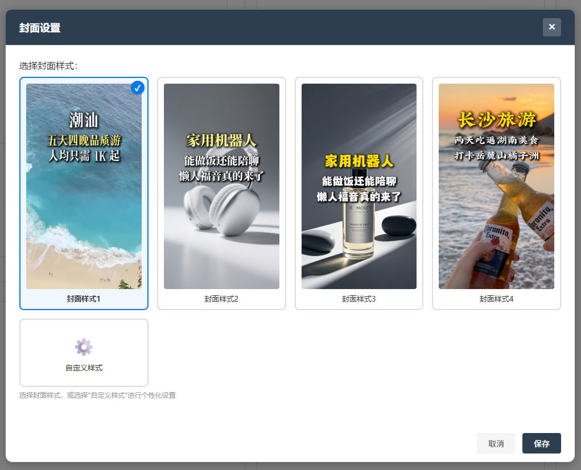Click the 保存 button

[542, 443]
